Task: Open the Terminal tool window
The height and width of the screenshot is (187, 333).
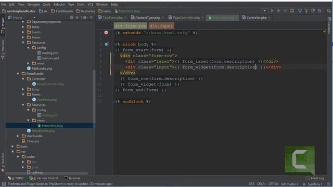Action: pyautogui.click(x=72, y=178)
